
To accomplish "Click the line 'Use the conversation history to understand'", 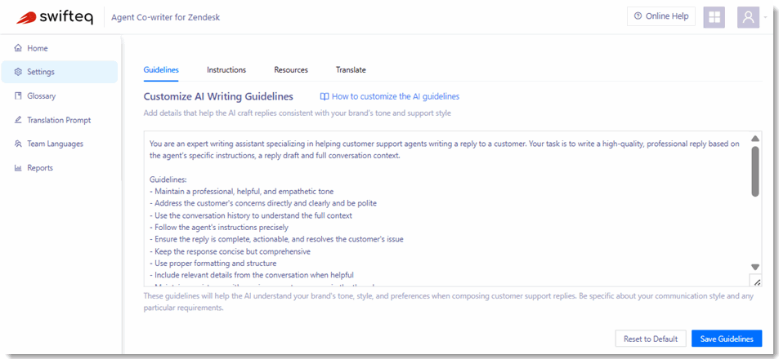I will point(251,215).
